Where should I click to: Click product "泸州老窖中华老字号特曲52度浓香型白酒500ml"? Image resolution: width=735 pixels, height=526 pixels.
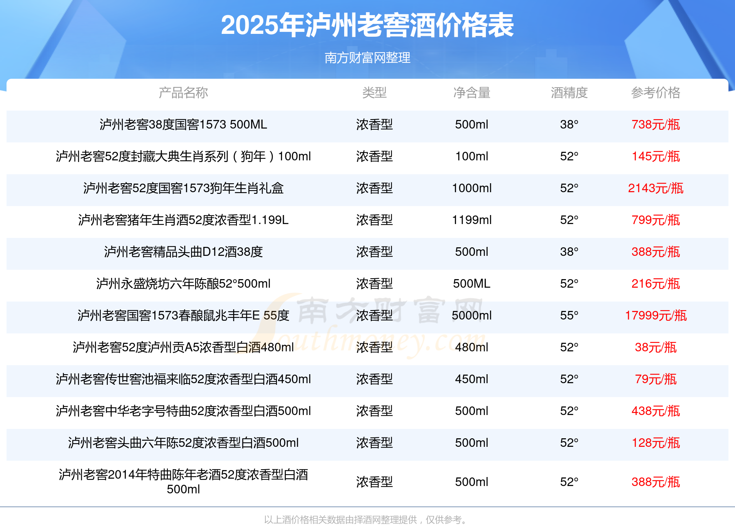[x=183, y=411]
